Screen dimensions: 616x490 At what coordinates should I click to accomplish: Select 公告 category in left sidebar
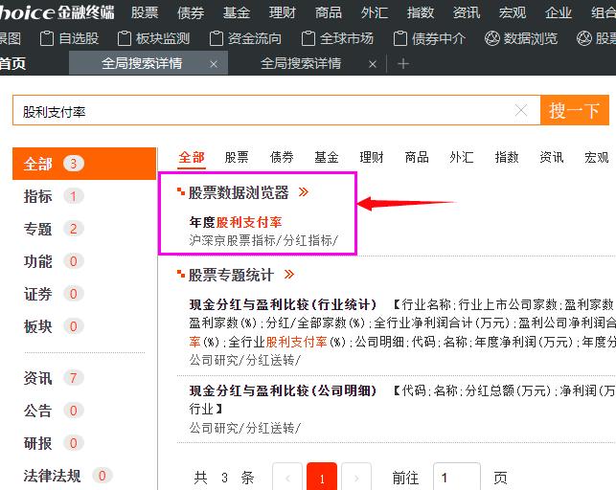54,411
